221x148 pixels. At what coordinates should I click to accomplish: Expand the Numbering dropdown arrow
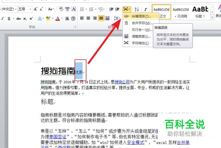pyautogui.click(x=95, y=10)
